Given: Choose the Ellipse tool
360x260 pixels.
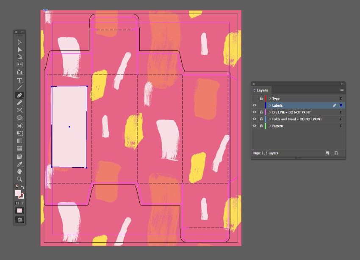Looking at the screenshot, I should (x=19, y=118).
